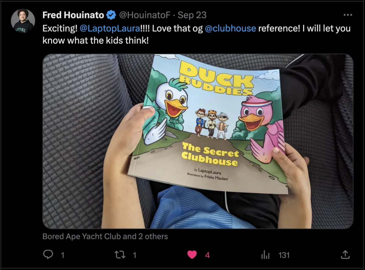Click the 131 views count

(284, 255)
